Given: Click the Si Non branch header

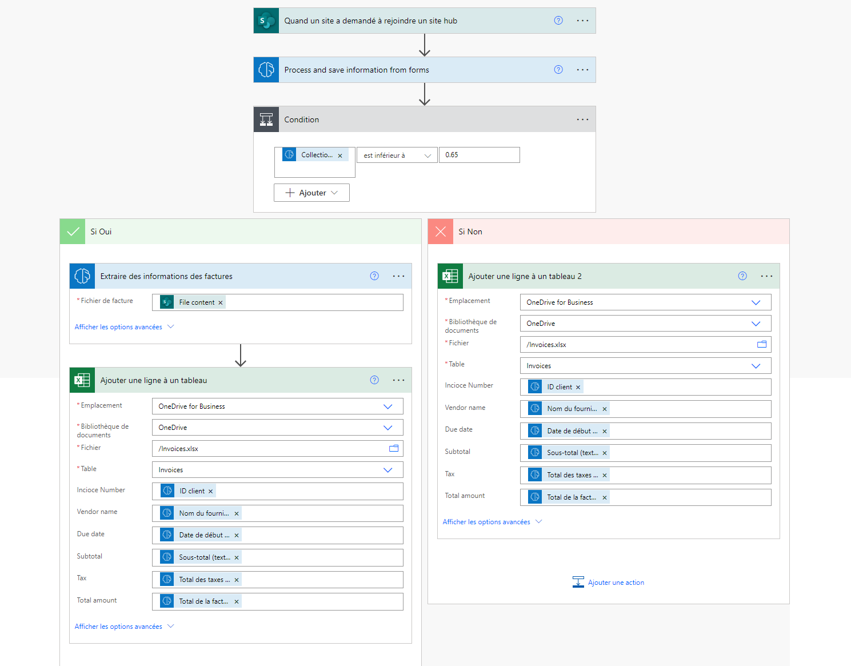Looking at the screenshot, I should (x=609, y=232).
